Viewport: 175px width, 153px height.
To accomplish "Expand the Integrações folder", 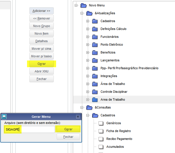I will click(x=87, y=76).
